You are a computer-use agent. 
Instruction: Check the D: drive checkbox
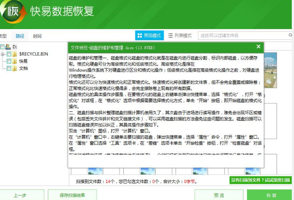(2, 47)
